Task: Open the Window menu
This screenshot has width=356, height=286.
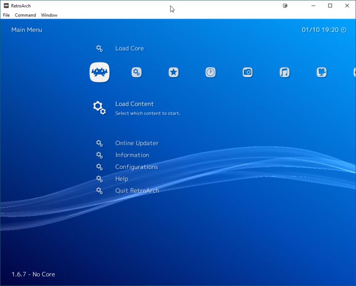Action: [x=49, y=15]
